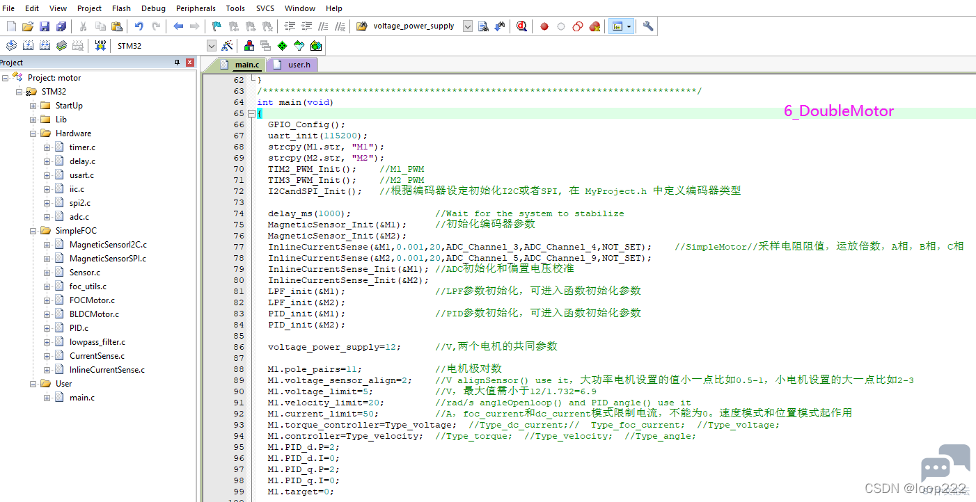This screenshot has width=976, height=502.
Task: Uncomment the selected lines
Action: (x=340, y=26)
